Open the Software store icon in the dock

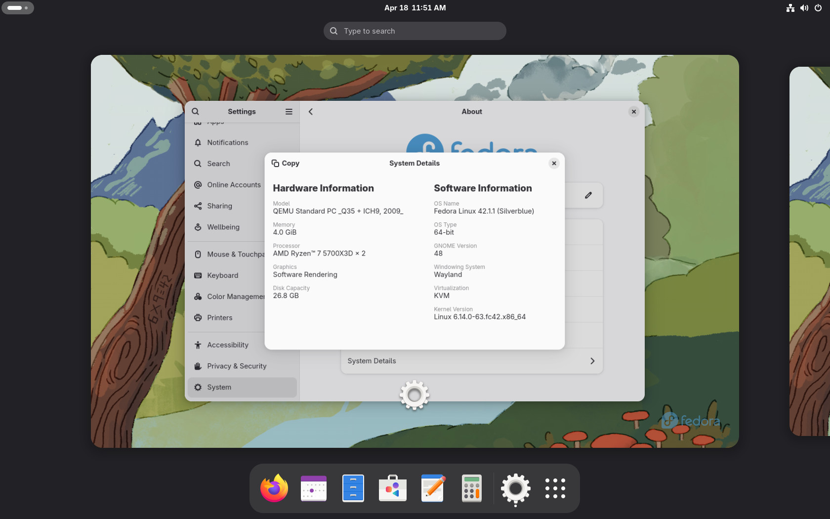[x=393, y=488]
